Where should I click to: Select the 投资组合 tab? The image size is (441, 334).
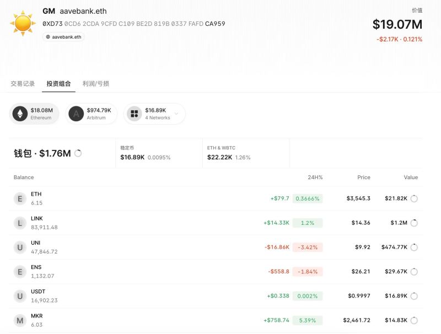tap(58, 84)
